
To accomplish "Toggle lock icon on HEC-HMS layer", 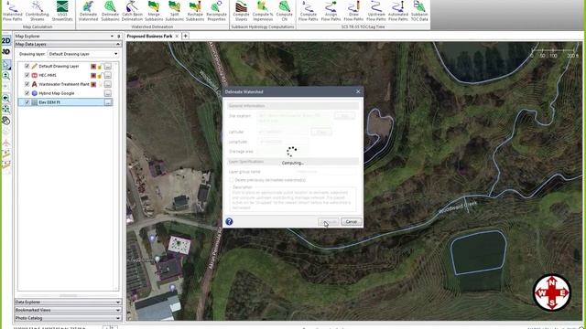I will coord(100,75).
